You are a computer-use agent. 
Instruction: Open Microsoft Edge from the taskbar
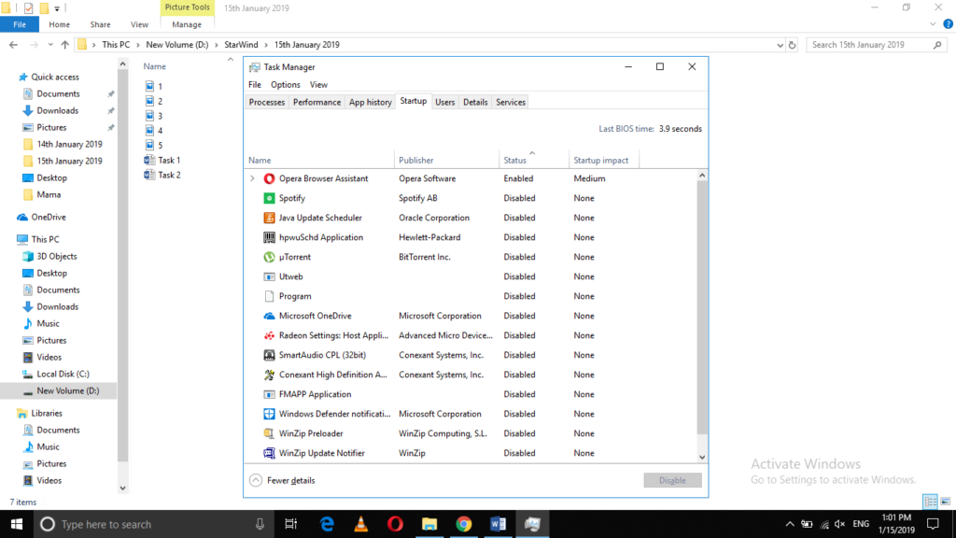click(x=327, y=524)
